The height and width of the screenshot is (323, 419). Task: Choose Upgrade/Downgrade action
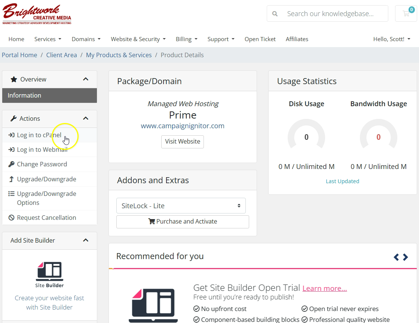click(49, 179)
